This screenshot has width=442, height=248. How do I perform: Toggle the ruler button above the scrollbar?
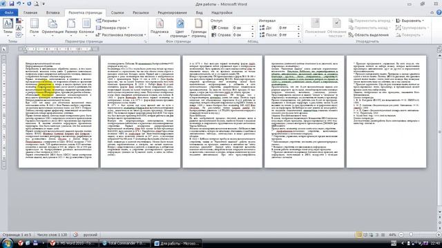click(x=439, y=49)
